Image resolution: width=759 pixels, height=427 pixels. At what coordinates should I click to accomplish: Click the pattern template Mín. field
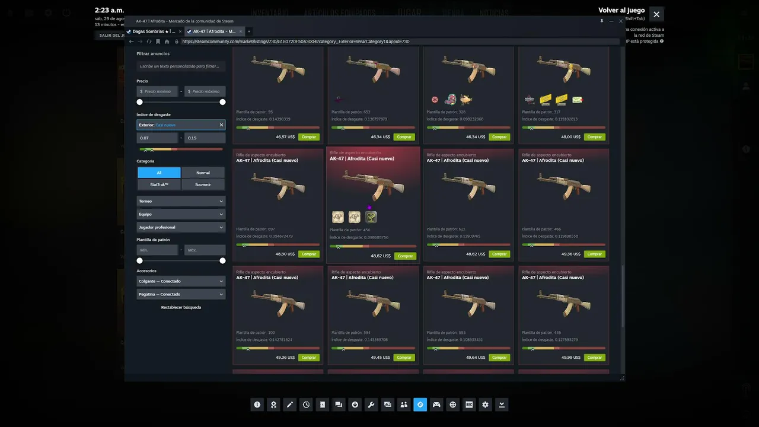tap(157, 250)
